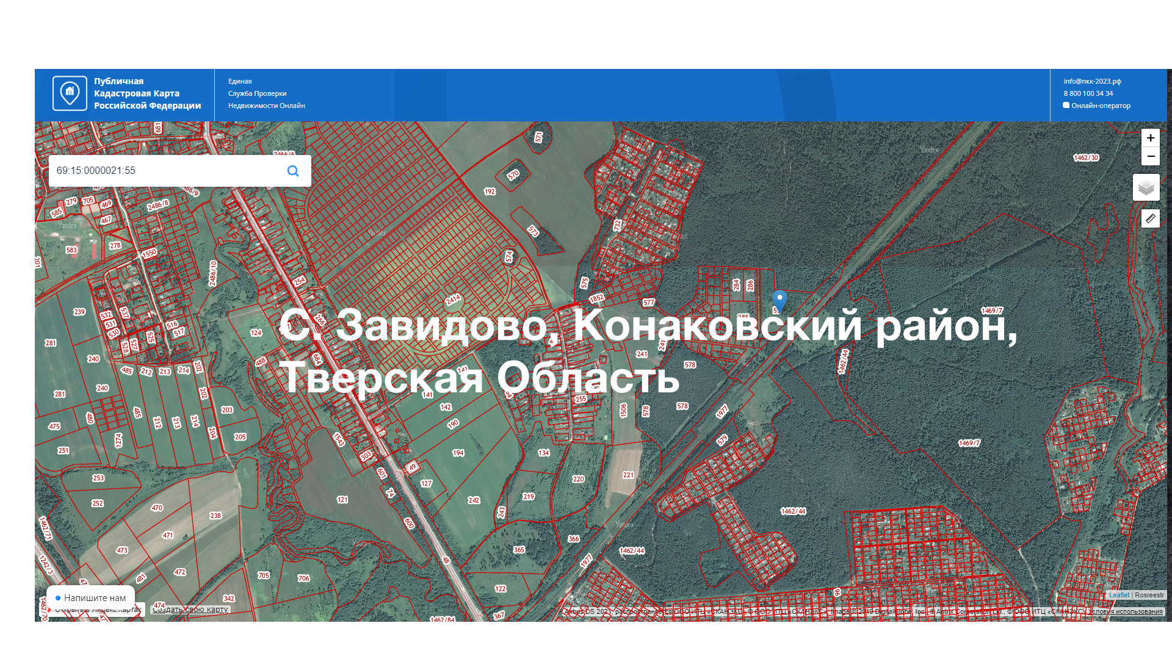Click the 8 800 100 34 34 phone number

click(x=1088, y=93)
